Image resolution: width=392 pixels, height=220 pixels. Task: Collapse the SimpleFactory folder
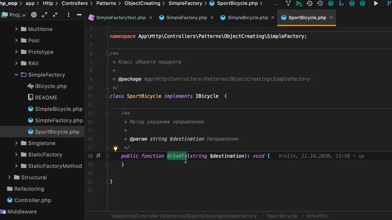pyautogui.click(x=17, y=75)
